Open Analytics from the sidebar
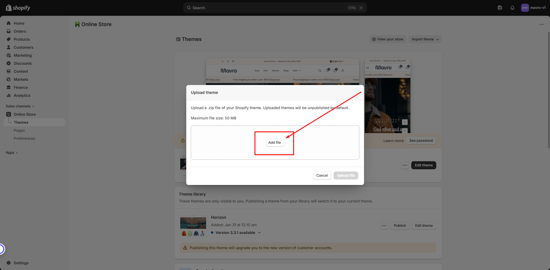550x270 pixels. pyautogui.click(x=22, y=95)
